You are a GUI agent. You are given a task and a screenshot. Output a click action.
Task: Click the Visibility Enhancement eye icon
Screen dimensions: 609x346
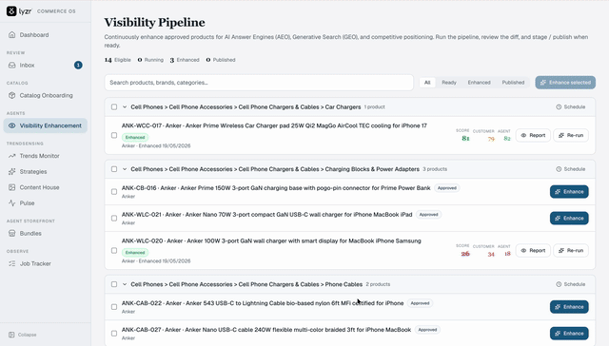[12, 125]
